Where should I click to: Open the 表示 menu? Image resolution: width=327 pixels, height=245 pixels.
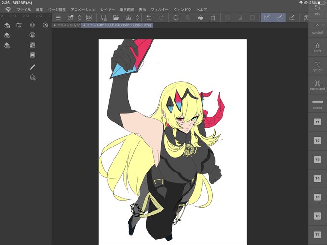click(142, 10)
